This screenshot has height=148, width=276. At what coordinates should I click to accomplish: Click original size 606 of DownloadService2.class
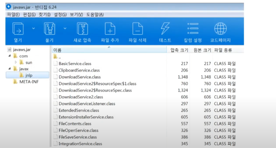point(207,97)
